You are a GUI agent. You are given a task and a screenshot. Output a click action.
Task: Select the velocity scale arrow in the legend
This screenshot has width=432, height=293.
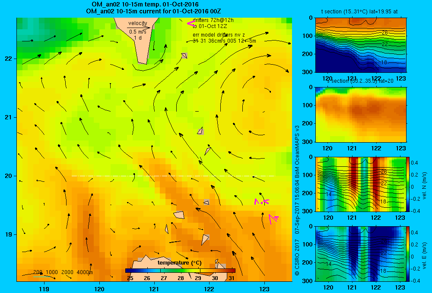[x=139, y=28]
